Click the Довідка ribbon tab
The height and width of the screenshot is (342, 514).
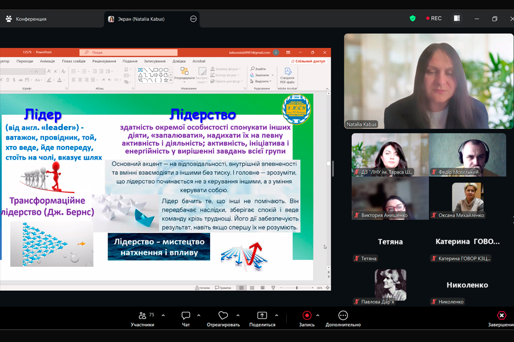coord(179,61)
